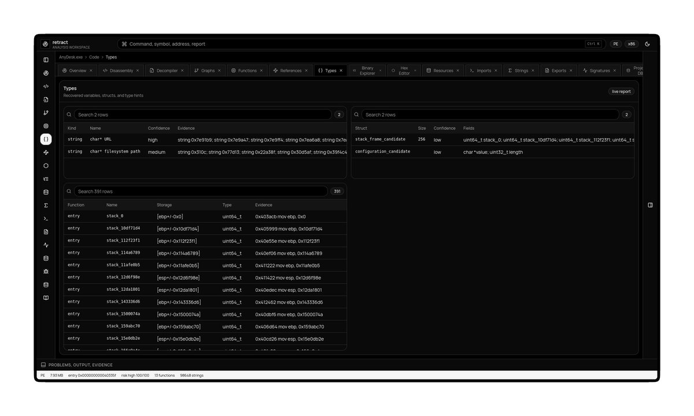Focus the Search 391 rows field
The width and height of the screenshot is (694, 416).
coord(201,191)
